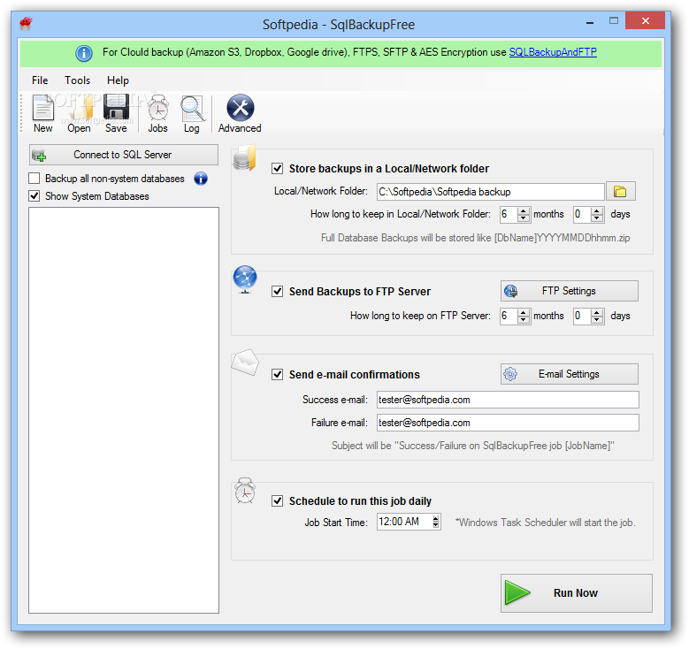Maximize the SqlBackupFree window
Image resolution: width=689 pixels, height=649 pixels.
click(614, 20)
